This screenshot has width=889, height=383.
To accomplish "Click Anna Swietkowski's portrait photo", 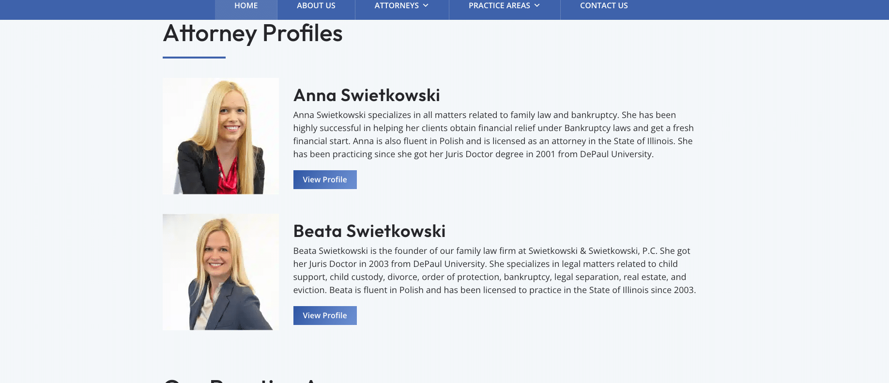I will 221,136.
